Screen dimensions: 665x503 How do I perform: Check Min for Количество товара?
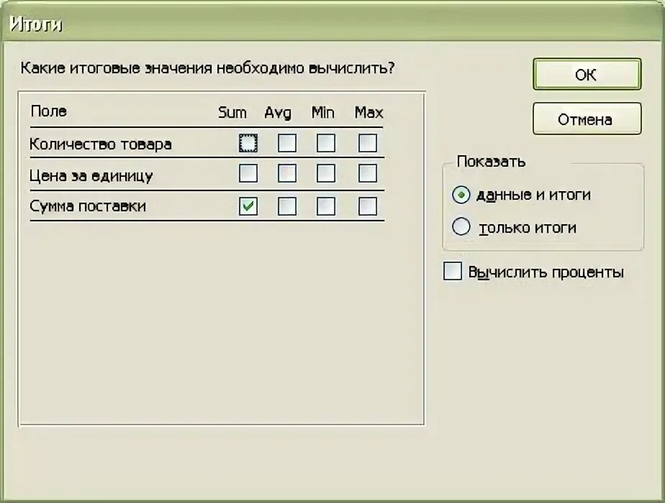point(326,143)
